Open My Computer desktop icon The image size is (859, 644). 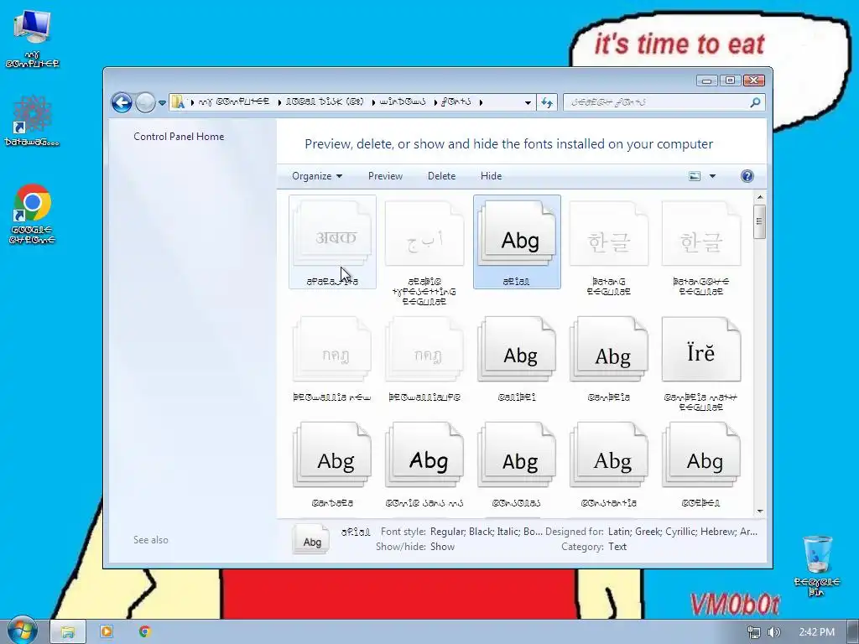point(33,39)
